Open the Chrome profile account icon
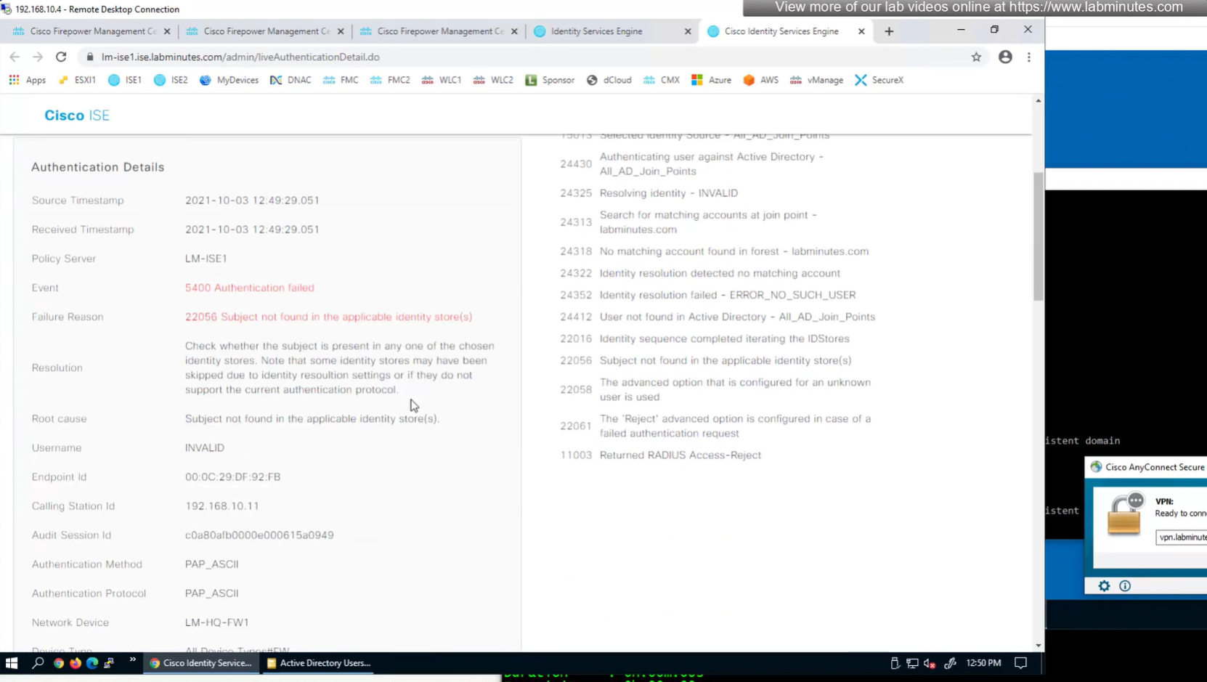The height and width of the screenshot is (682, 1207). click(x=1005, y=57)
